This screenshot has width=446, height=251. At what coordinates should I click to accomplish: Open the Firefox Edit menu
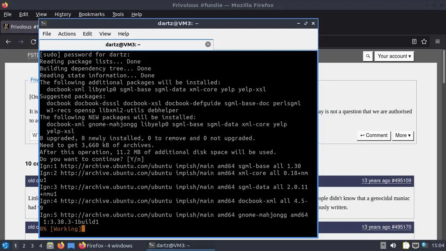click(24, 14)
